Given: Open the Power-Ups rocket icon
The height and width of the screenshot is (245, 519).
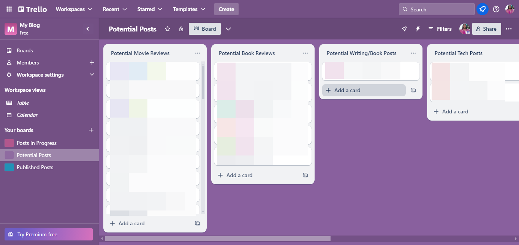Looking at the screenshot, I should click(x=404, y=29).
